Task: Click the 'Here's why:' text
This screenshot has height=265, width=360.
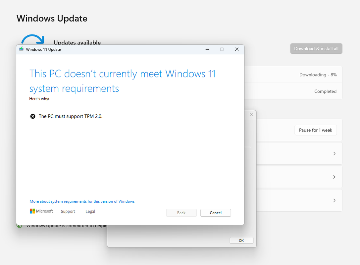Action: click(39, 99)
